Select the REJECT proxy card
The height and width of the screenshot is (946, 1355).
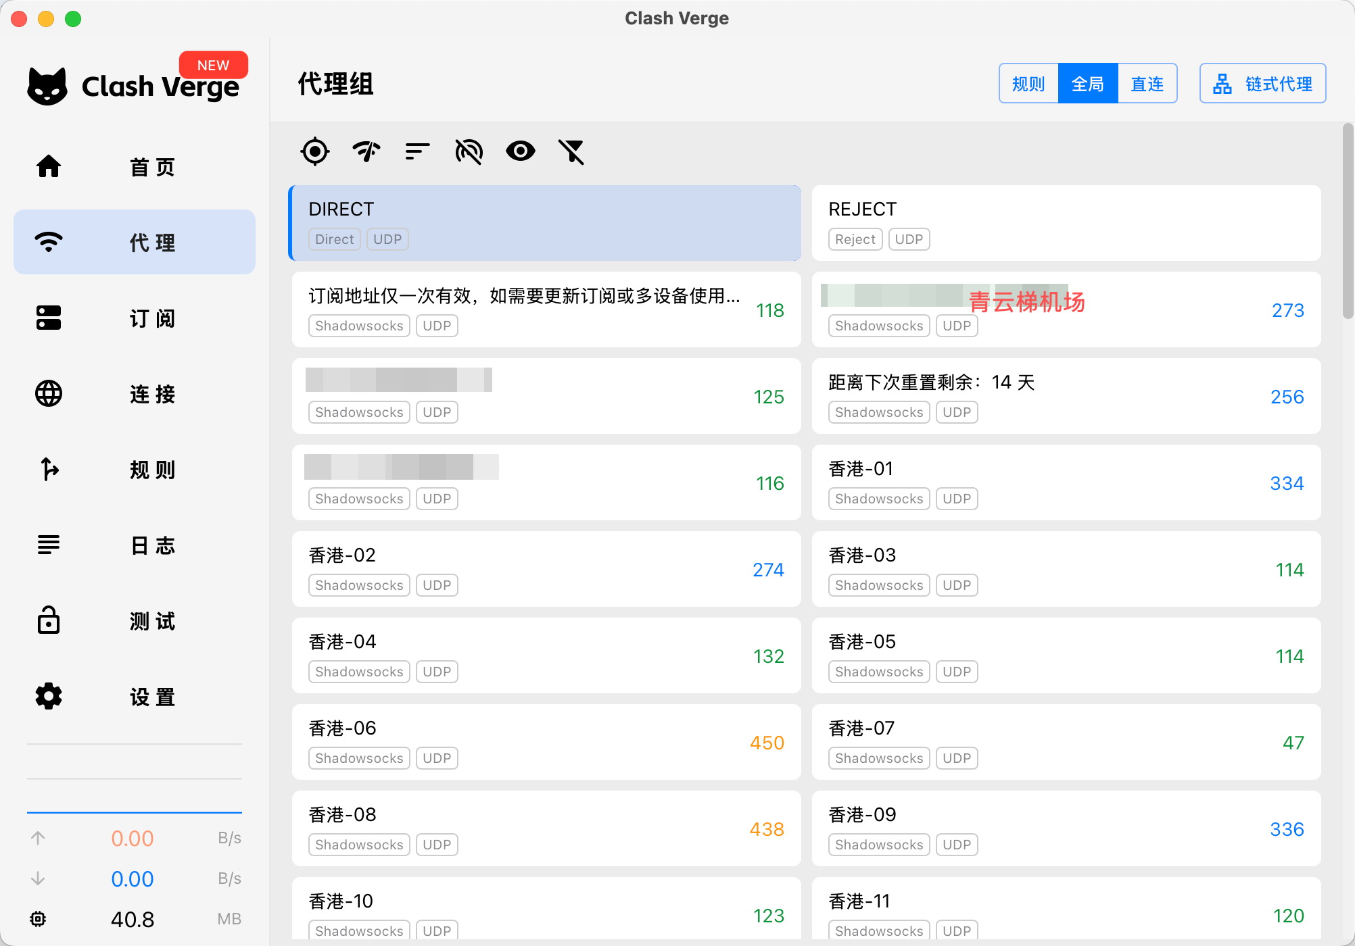coord(1066,223)
